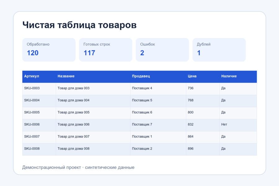Viewport: 279px width, 186px height.
Task: Click the Цена column header
Action: [203, 77]
